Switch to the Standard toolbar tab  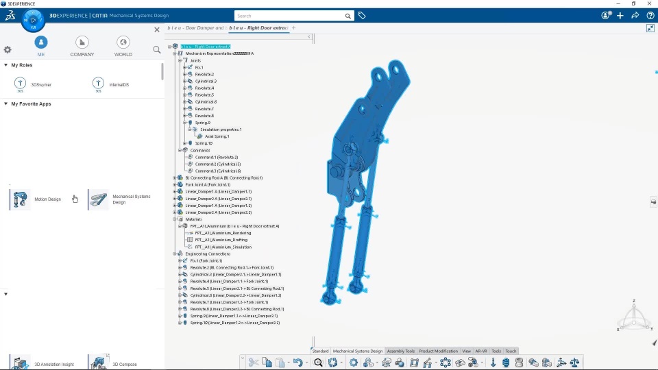(x=320, y=351)
